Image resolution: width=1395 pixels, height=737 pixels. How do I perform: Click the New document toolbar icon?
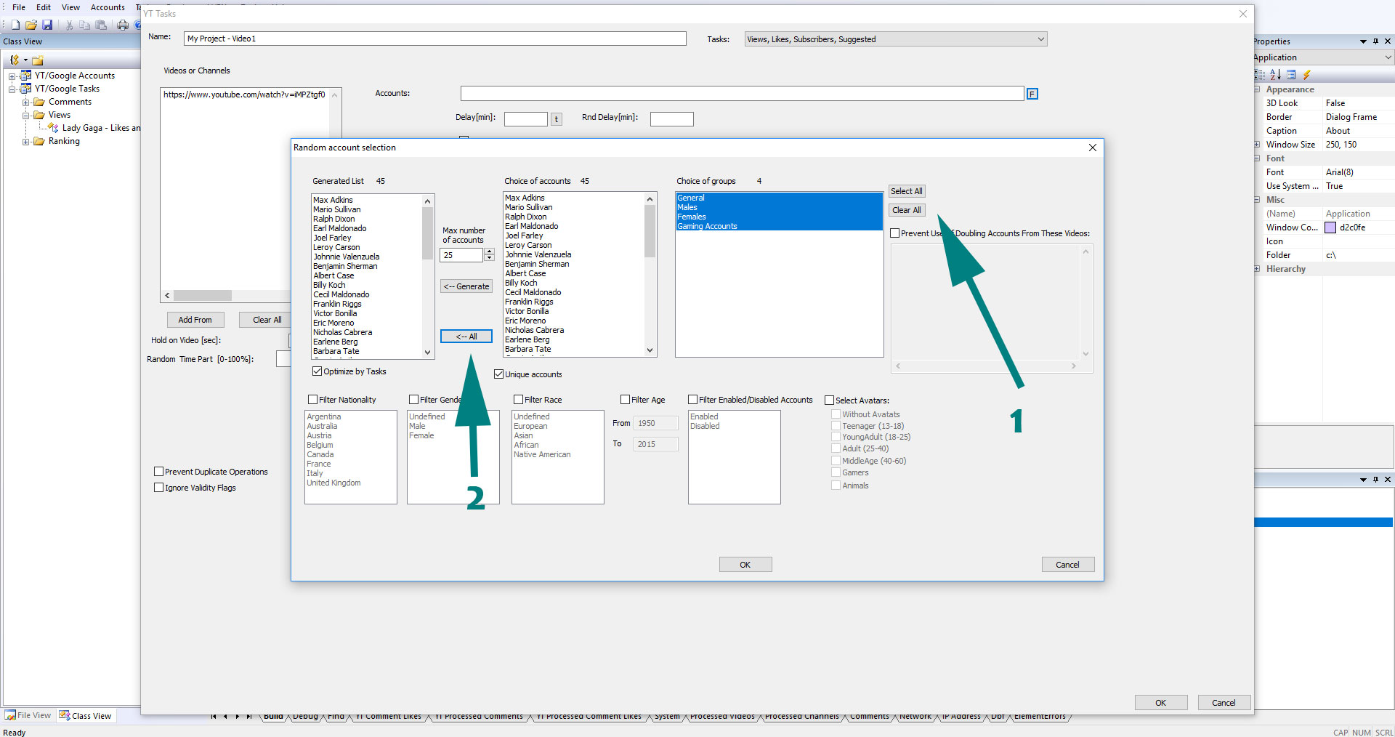point(15,25)
